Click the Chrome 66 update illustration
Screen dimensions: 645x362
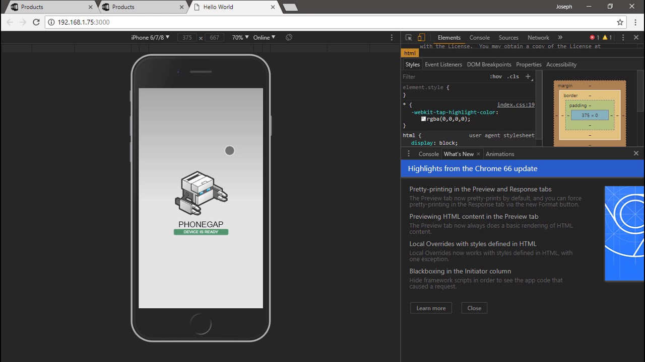pos(624,233)
